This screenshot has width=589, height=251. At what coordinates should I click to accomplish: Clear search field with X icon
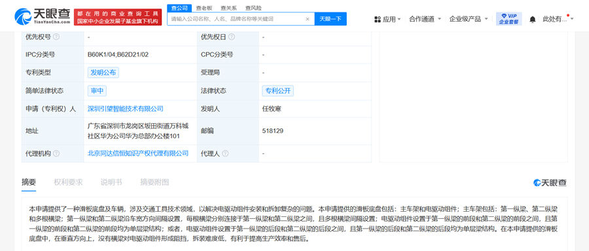pos(308,19)
